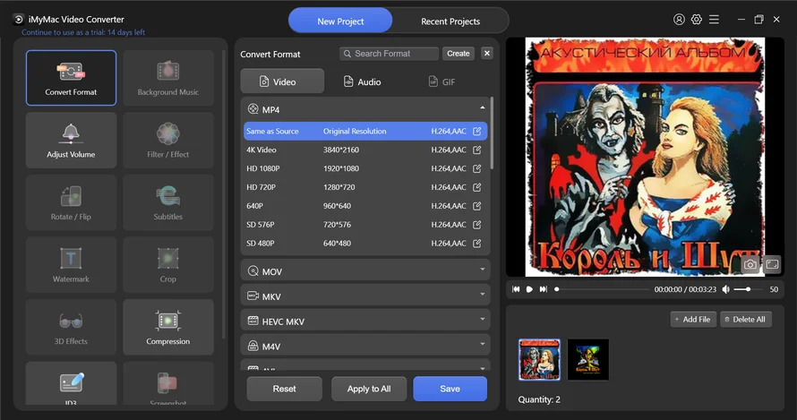Open the 3D Effects tool

71,327
